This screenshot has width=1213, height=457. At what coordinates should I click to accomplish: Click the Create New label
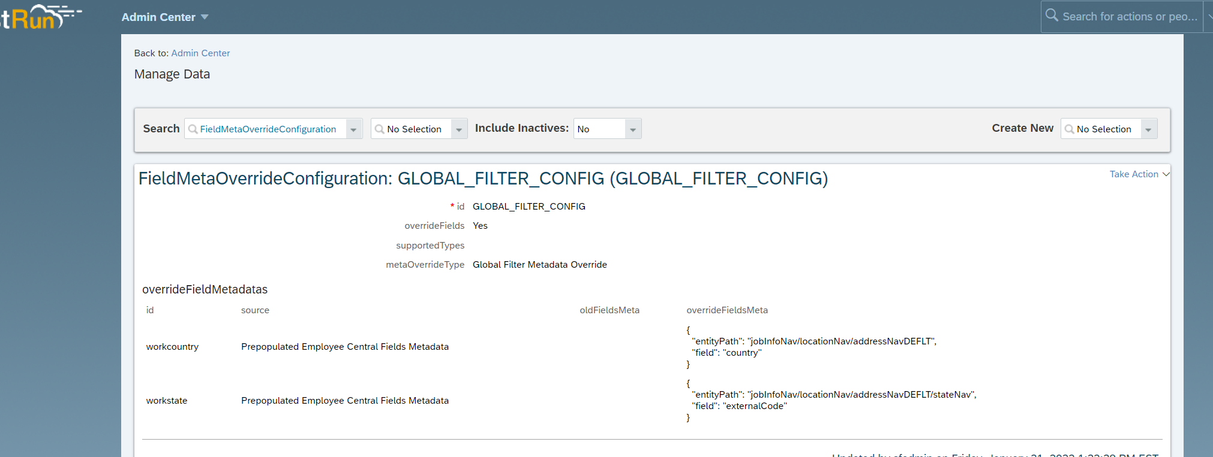pyautogui.click(x=1023, y=128)
